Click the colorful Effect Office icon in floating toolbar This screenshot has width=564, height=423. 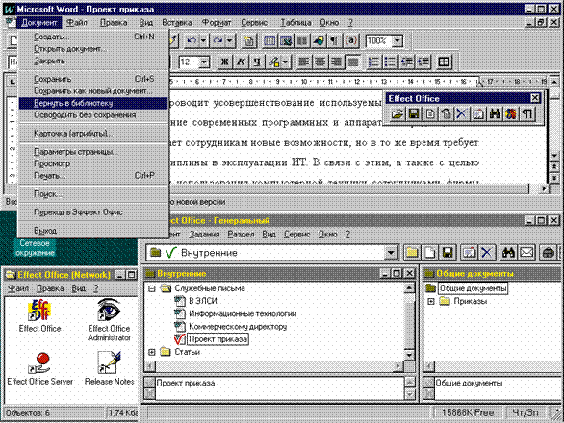pos(511,114)
